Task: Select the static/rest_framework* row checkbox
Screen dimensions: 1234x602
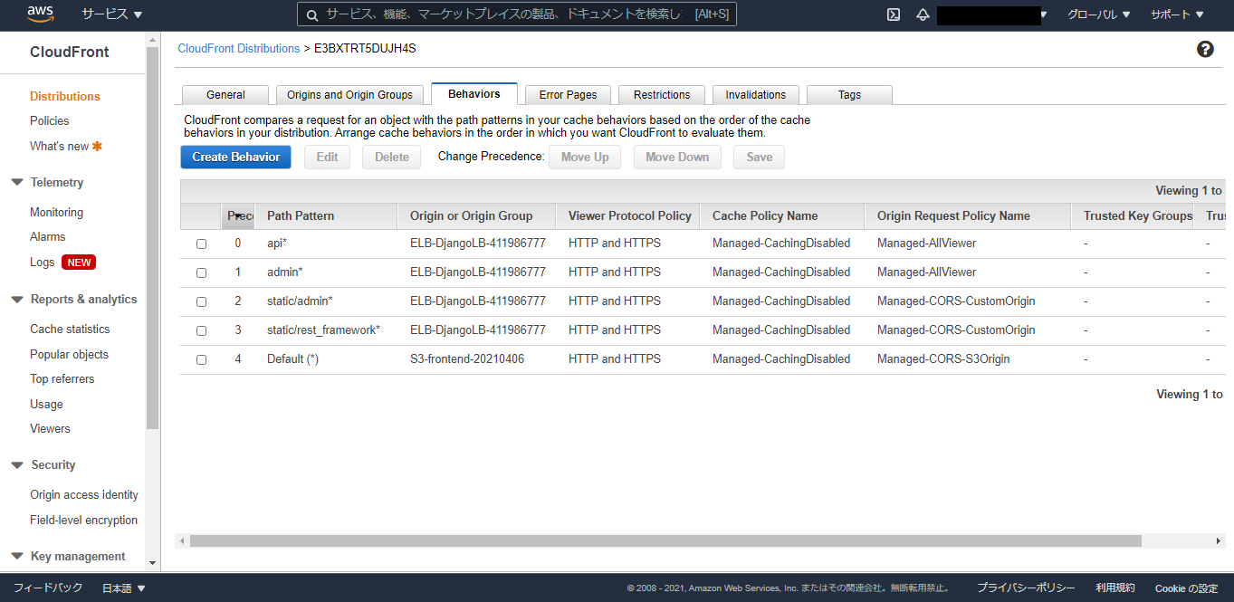Action: point(201,330)
